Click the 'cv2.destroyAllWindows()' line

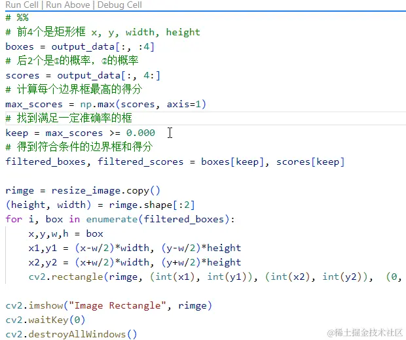click(x=71, y=334)
